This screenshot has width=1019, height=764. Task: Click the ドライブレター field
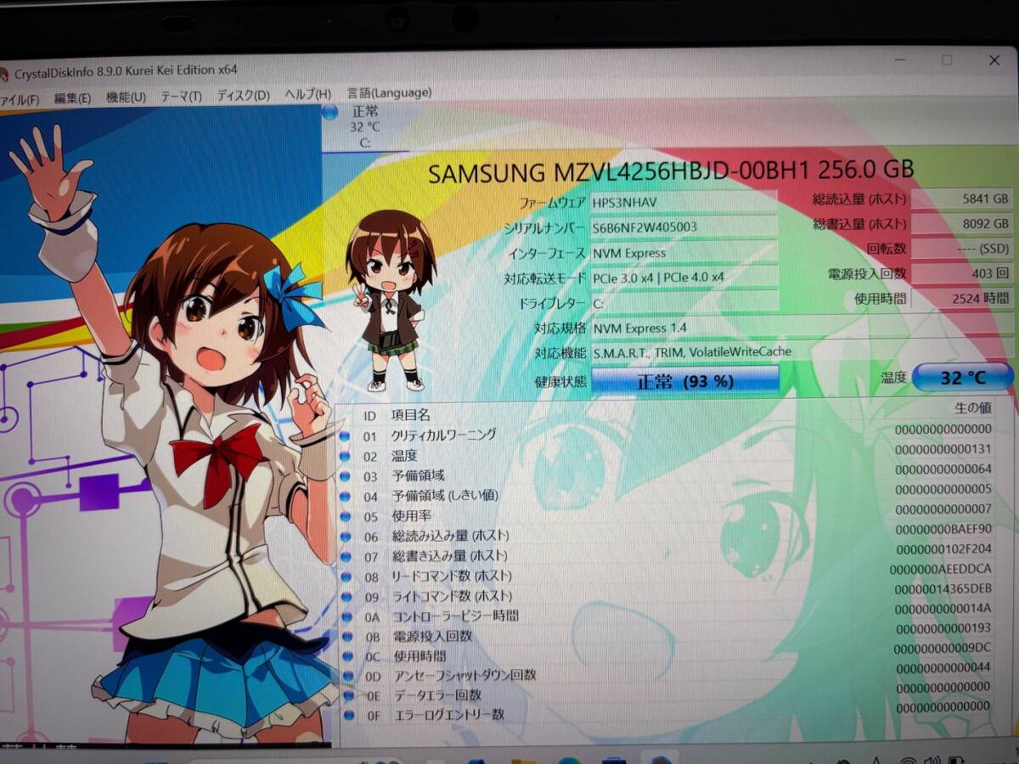[x=684, y=302]
